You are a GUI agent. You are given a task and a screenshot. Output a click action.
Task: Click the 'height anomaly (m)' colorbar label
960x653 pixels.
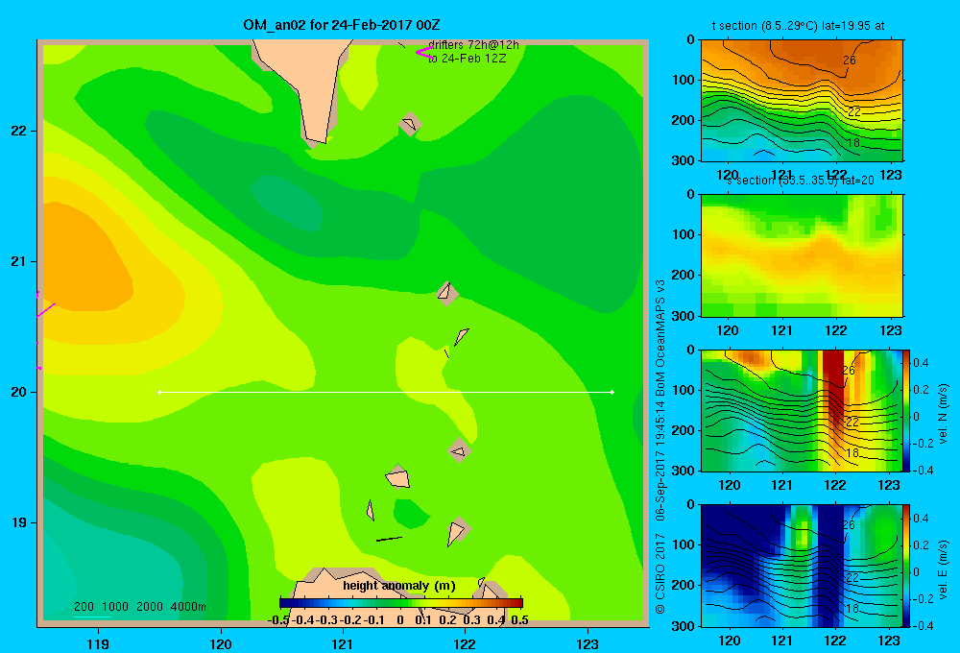click(399, 586)
